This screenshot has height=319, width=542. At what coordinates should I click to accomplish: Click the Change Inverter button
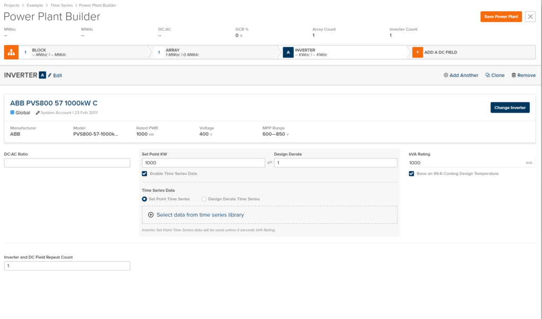[x=510, y=108]
